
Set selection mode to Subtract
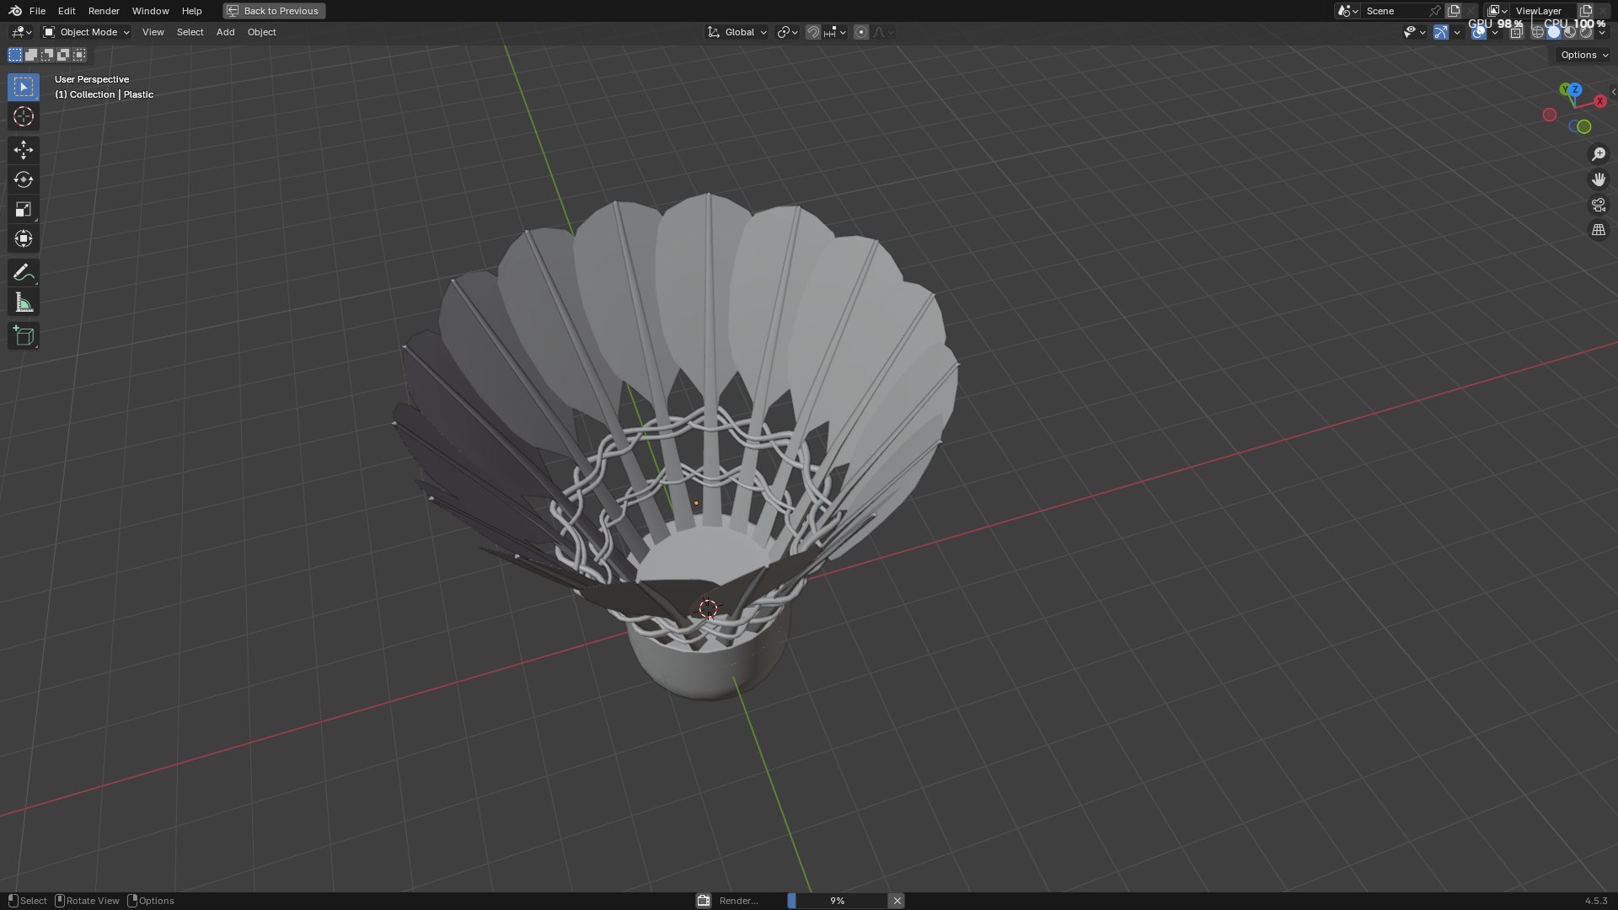[x=47, y=55]
